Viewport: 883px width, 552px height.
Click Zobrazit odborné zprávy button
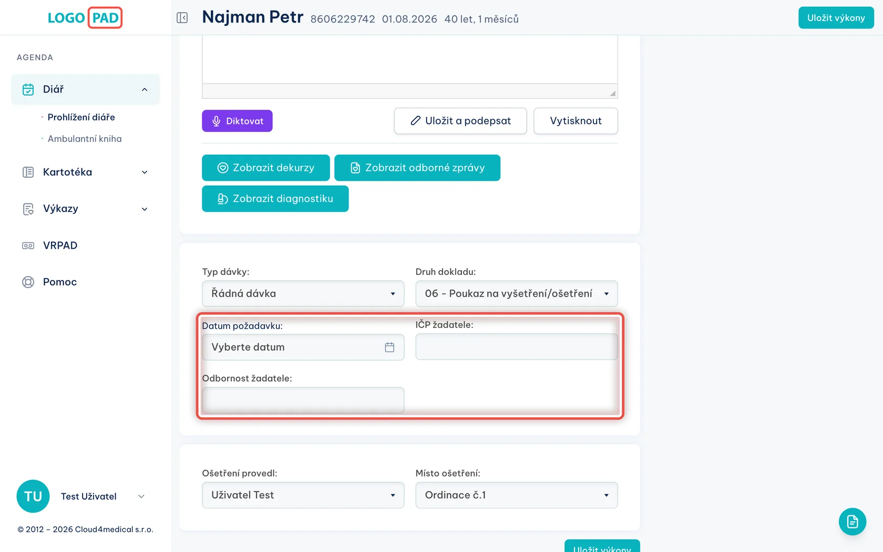[417, 168]
